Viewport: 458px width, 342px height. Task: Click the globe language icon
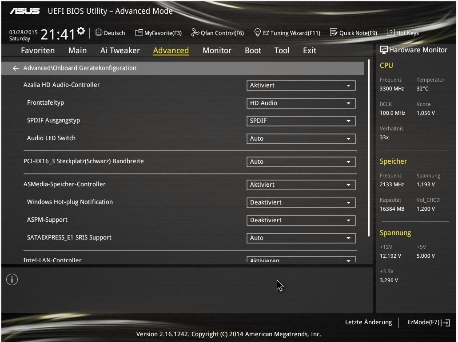[99, 32]
